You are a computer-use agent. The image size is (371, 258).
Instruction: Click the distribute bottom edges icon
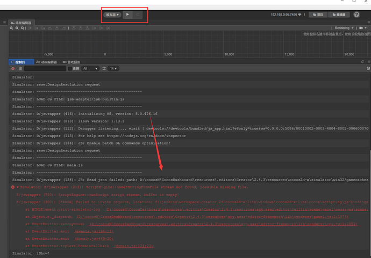click(x=87, y=28)
